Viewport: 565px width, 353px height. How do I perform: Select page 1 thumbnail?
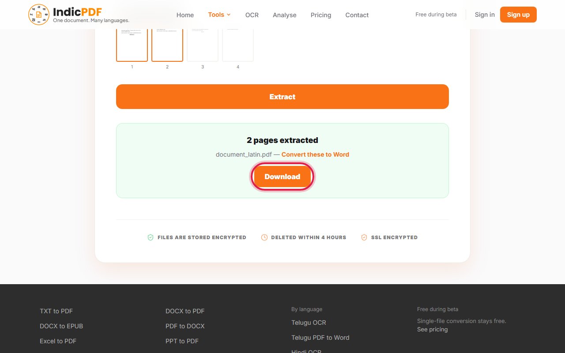coord(132,45)
